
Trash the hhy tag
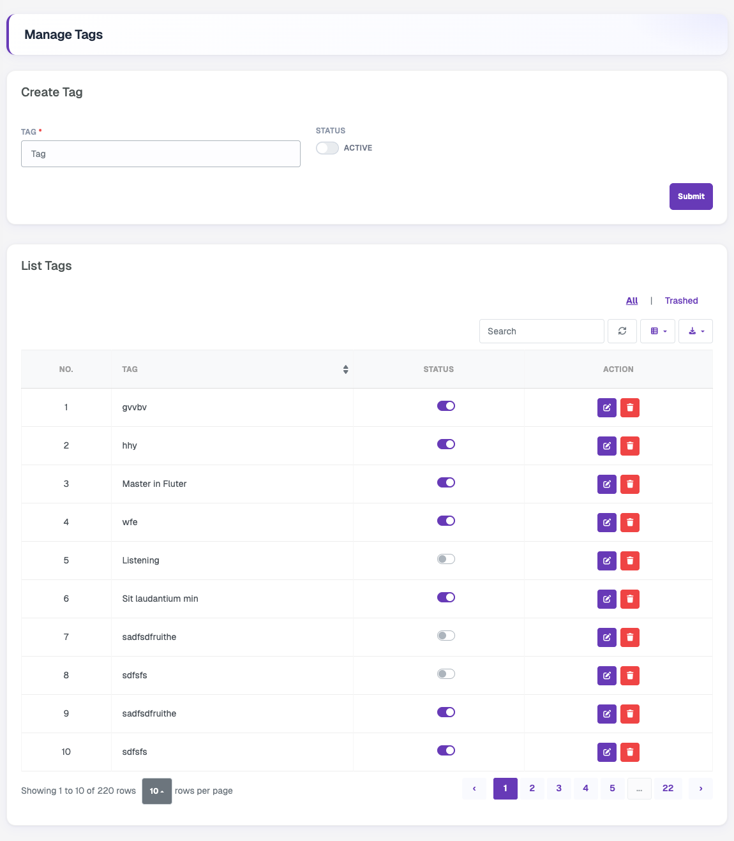[630, 446]
